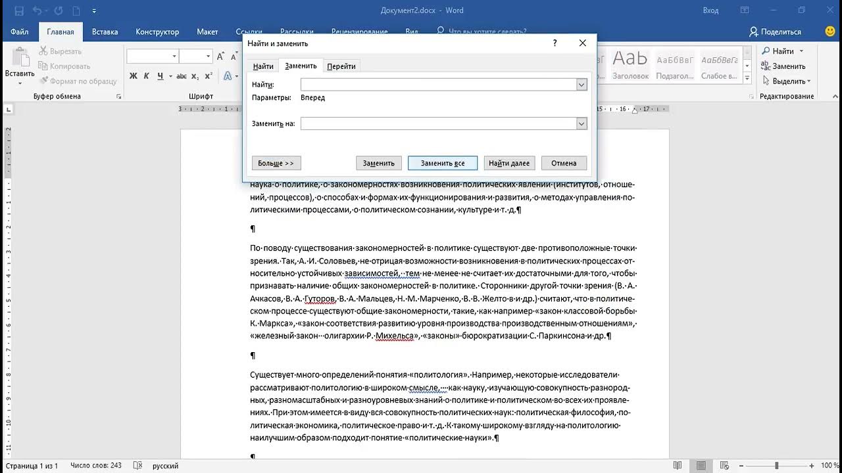Expand options with Больше >> button
Image resolution: width=842 pixels, height=473 pixels.
point(276,163)
